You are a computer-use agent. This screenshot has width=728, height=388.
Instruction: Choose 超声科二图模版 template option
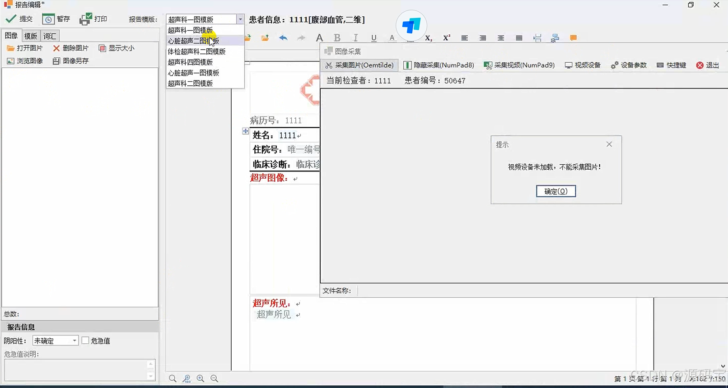point(205,83)
